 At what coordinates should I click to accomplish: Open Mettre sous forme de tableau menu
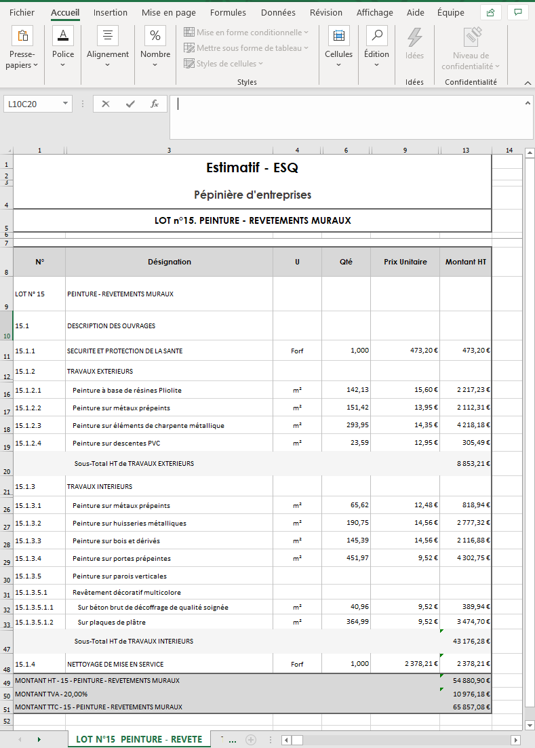pos(247,48)
